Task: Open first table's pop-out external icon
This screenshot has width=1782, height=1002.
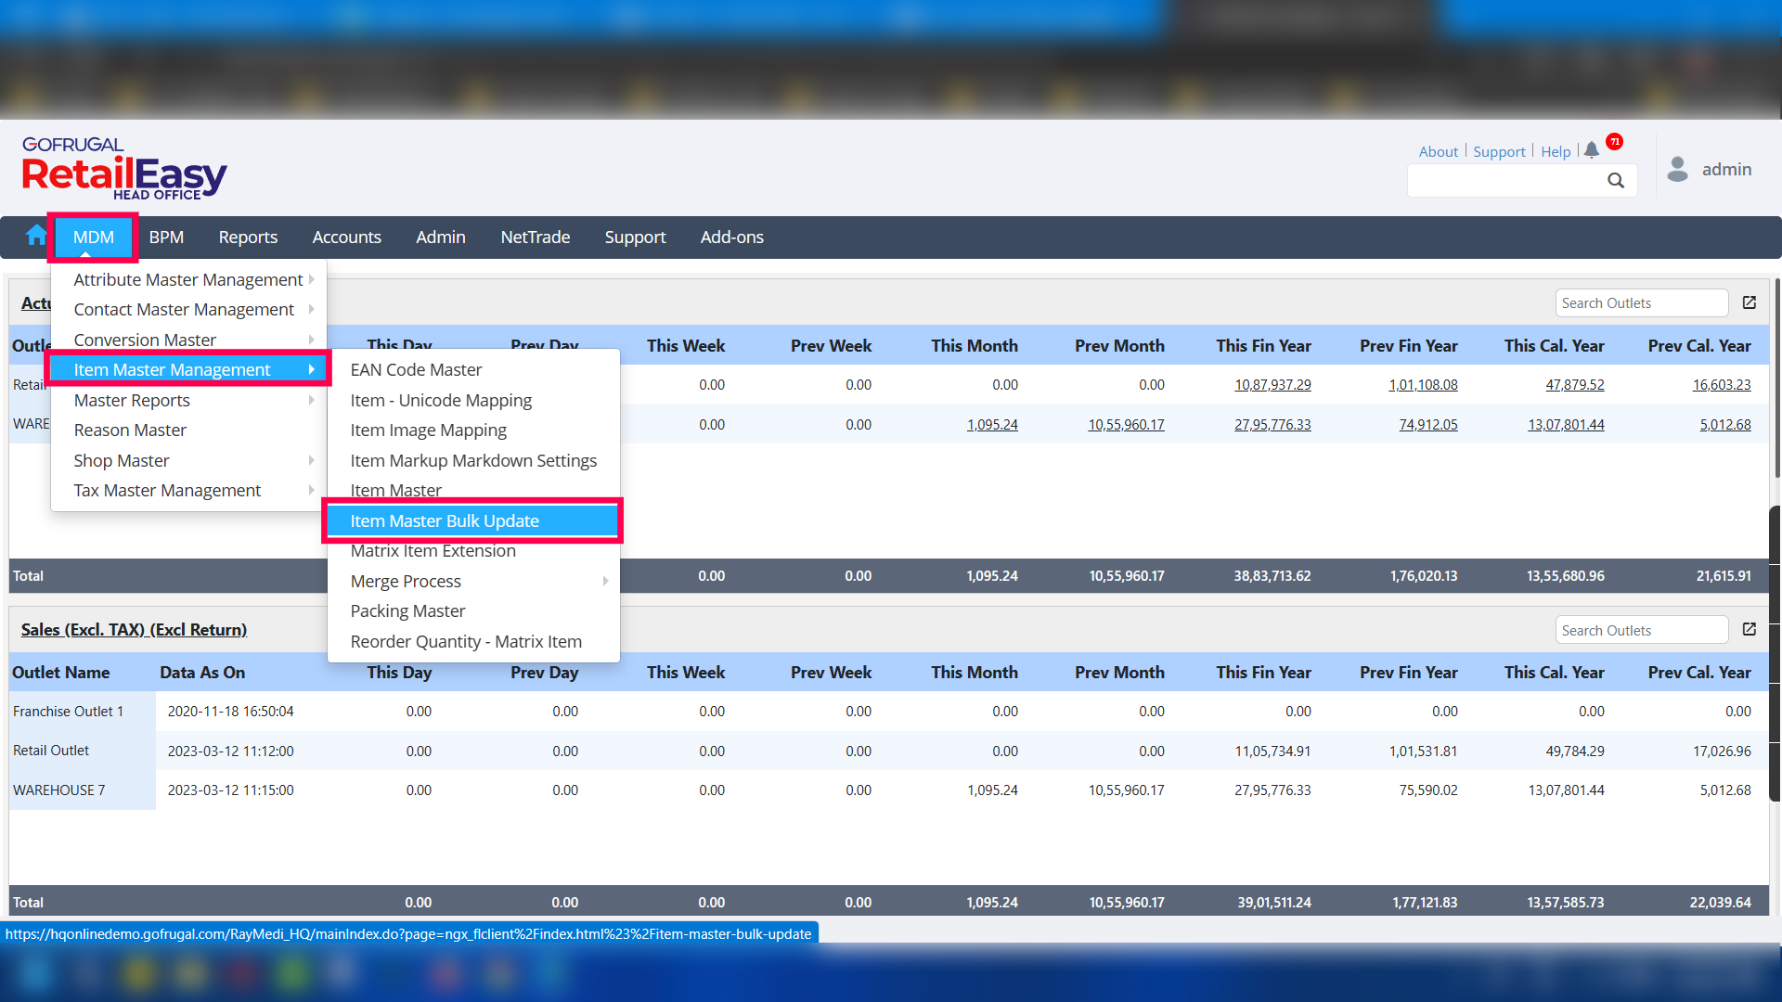Action: coord(1750,303)
